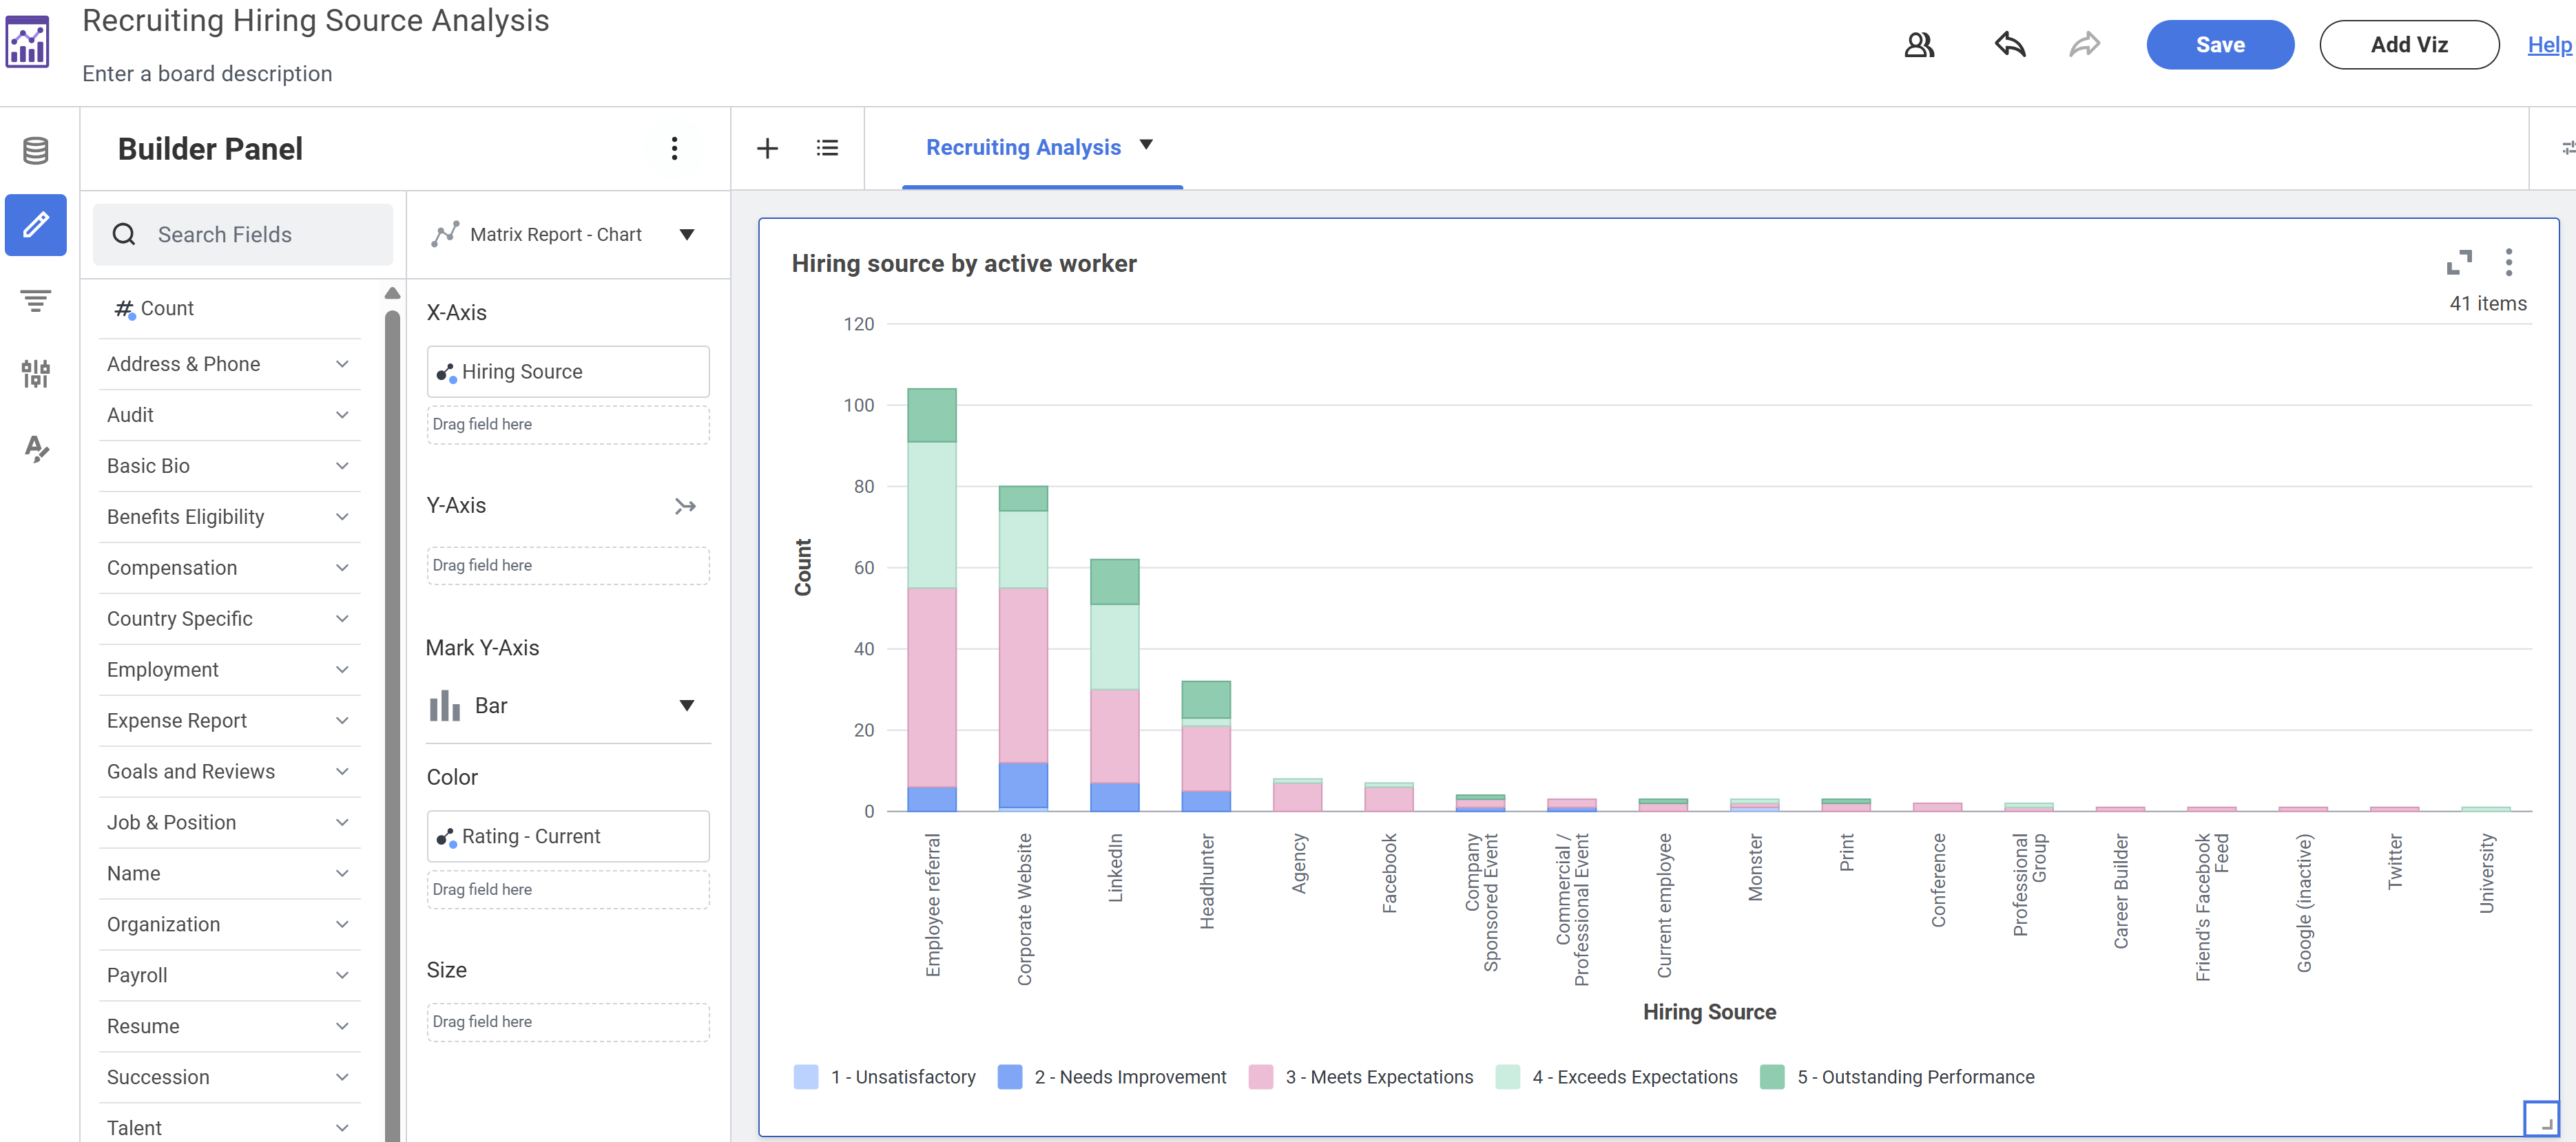The width and height of the screenshot is (2576, 1142).
Task: Expand the Employment category
Action: click(229, 670)
